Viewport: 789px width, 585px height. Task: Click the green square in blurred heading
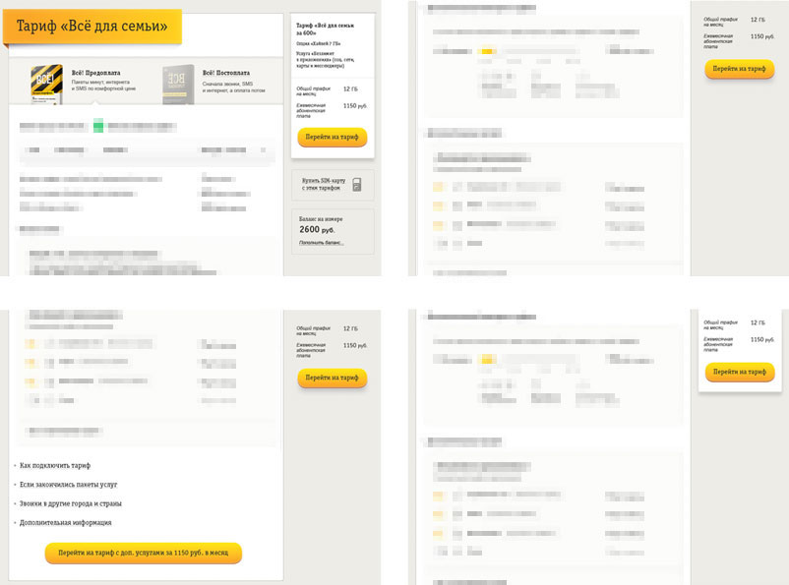pos(97,126)
